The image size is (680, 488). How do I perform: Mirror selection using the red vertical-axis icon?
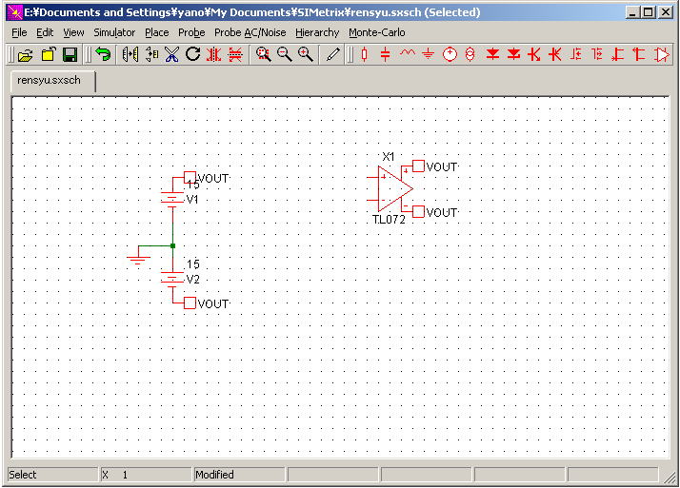click(213, 55)
